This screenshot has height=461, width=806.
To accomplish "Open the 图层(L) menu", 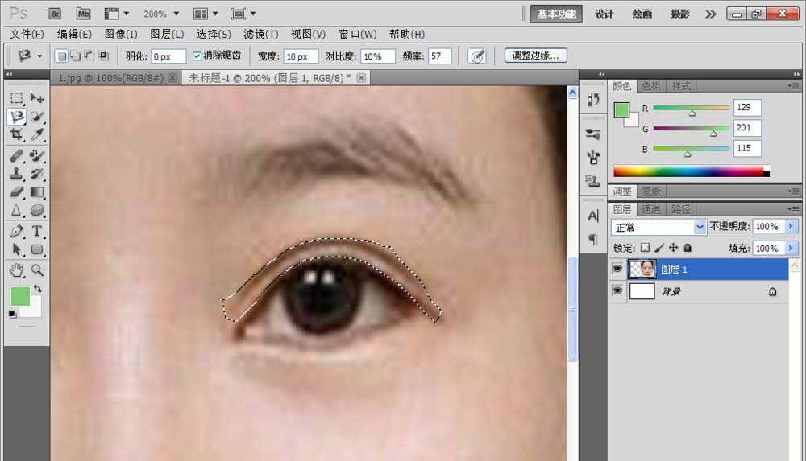I will tap(167, 34).
